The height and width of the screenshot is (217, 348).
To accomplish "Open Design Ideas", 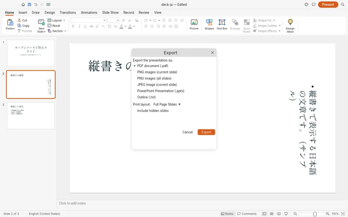I will tap(290, 26).
